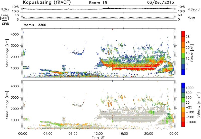Click the -500 label on Velocity colorbar
This screenshot has height=139, width=201.
point(190,117)
